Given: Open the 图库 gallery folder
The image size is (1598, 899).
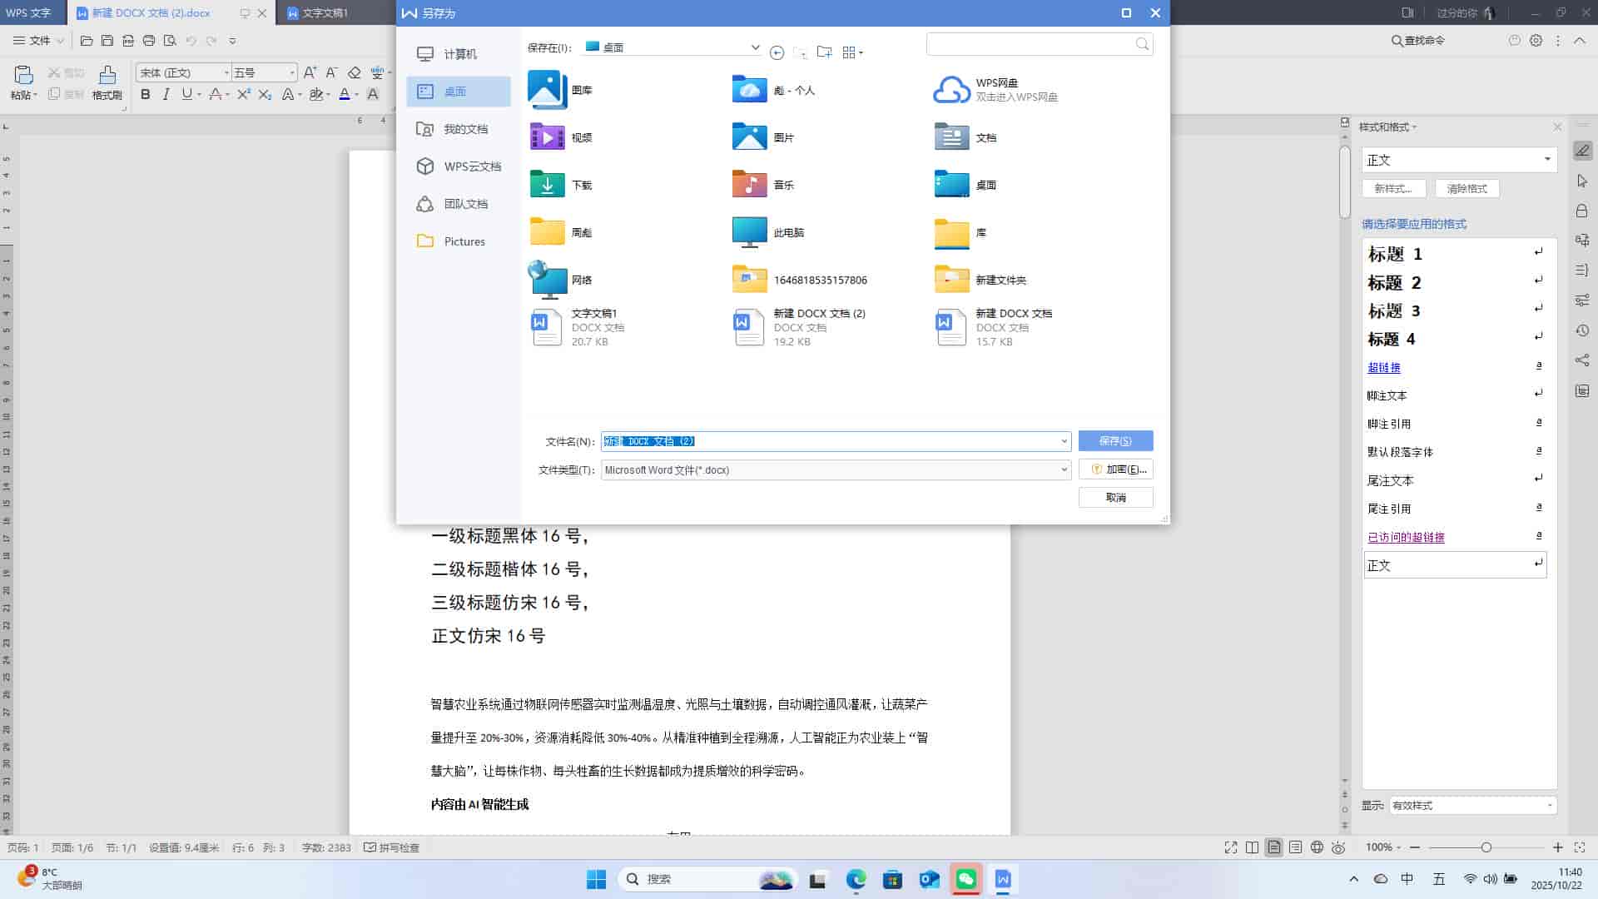Looking at the screenshot, I should click(560, 90).
